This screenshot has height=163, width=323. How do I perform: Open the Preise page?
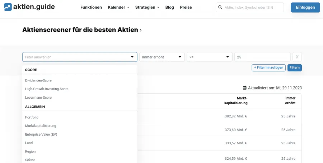[x=186, y=7]
